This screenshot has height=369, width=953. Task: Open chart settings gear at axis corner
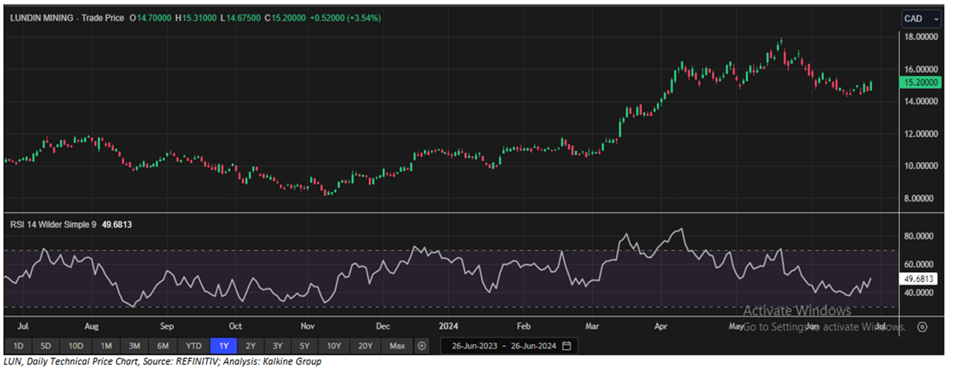click(922, 326)
